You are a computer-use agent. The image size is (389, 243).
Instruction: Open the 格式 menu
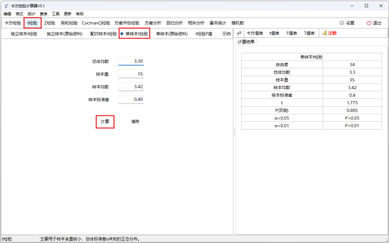pyautogui.click(x=20, y=14)
